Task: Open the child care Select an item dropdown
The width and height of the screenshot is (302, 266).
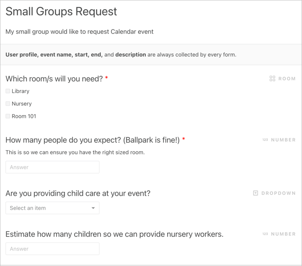Action: pos(52,208)
